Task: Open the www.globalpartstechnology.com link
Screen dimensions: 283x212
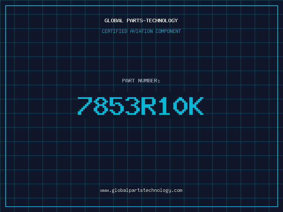Action: 141,190
